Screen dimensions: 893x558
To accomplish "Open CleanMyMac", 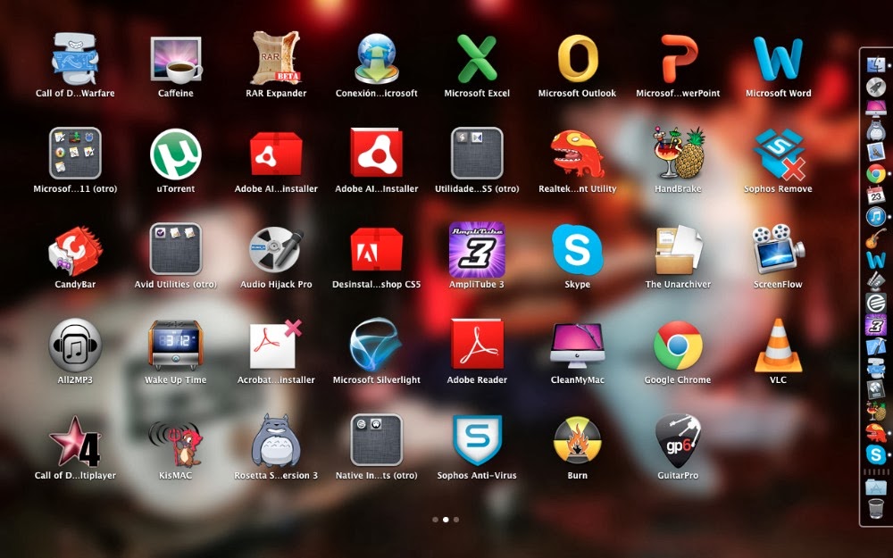I will pos(578,346).
